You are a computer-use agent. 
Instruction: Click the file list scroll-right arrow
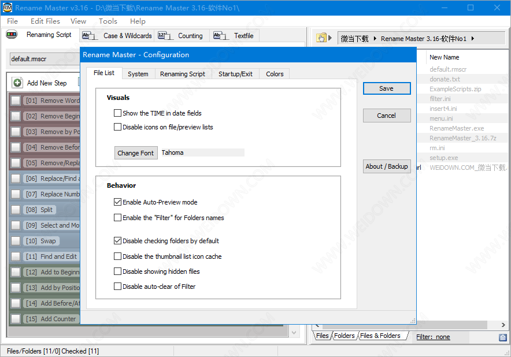[x=503, y=325]
